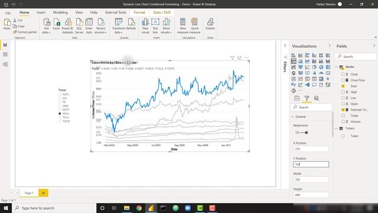Expand the Filters pane arrow
The height and width of the screenshot is (213, 378).
[285, 46]
